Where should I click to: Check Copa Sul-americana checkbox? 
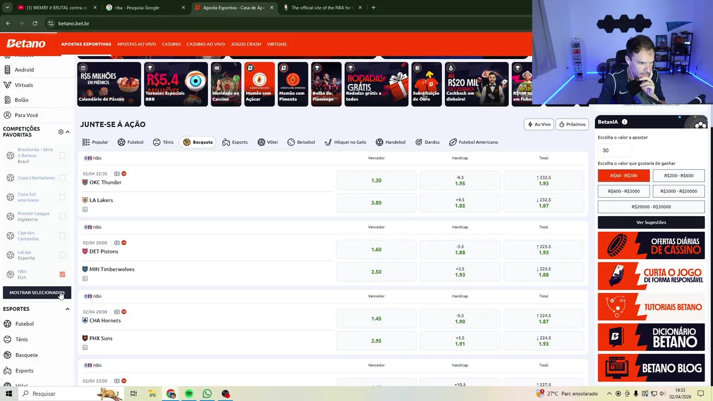62,197
